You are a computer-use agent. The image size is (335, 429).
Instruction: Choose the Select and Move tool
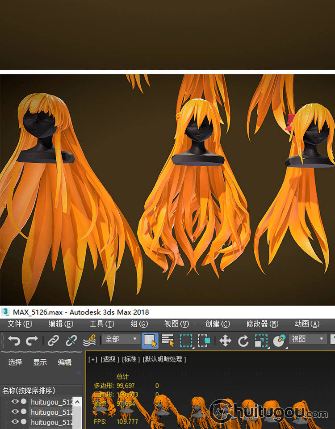[225, 341]
